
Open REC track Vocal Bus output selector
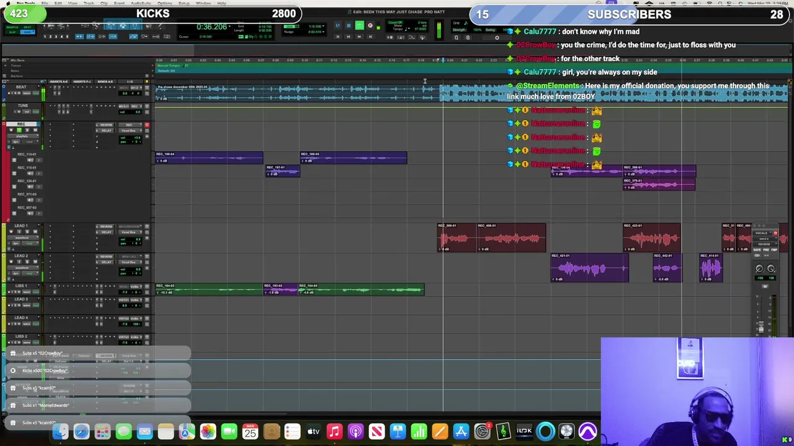130,131
